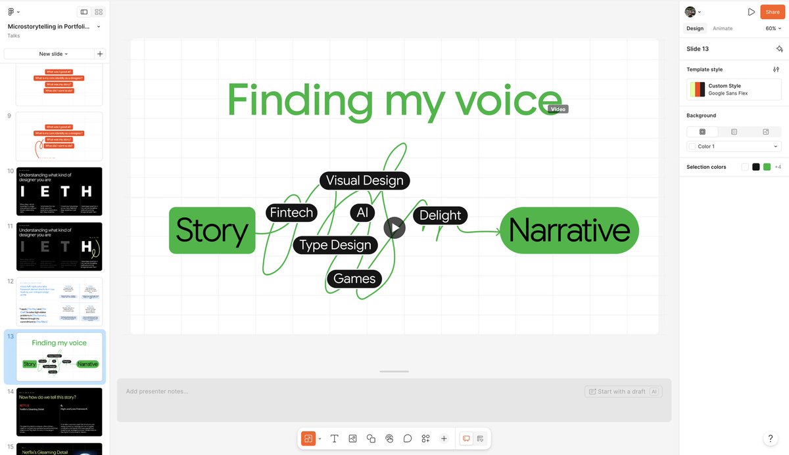Play the video on the slide canvas
Viewport: 789px width, 455px height.
394,228
